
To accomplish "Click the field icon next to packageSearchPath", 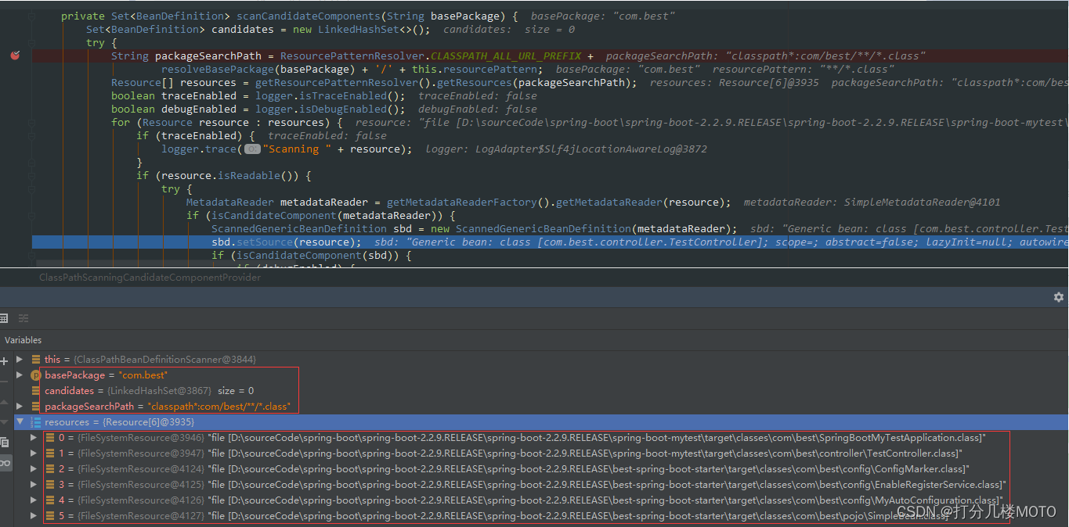I will [36, 407].
